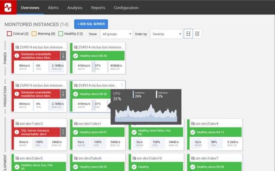The height and width of the screenshot is (171, 275).
Task: Toggle the Healthy (12) filter checkbox
Action: click(x=61, y=34)
